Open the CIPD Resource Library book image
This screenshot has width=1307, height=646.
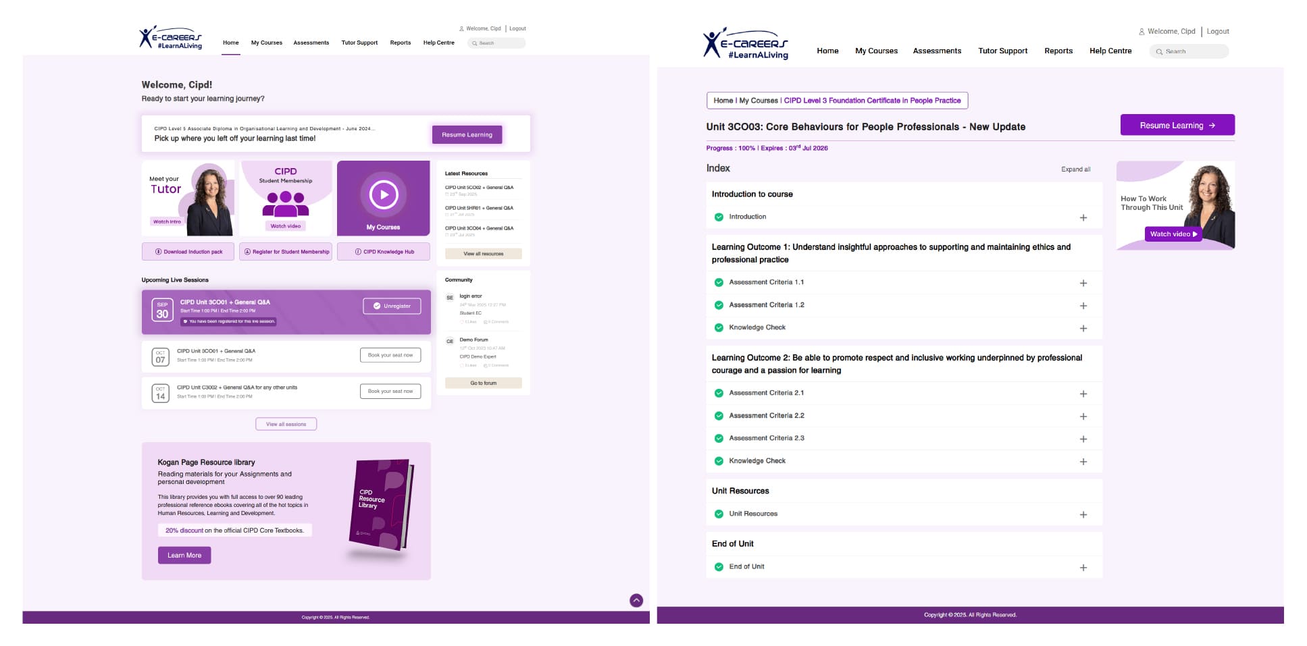coord(380,505)
